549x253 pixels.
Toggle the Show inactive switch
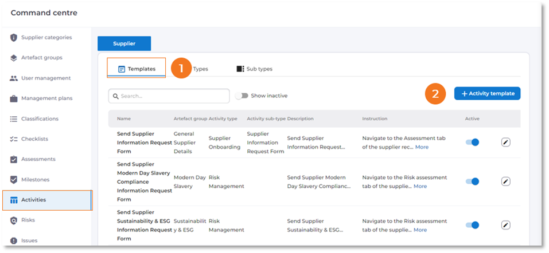pyautogui.click(x=242, y=96)
